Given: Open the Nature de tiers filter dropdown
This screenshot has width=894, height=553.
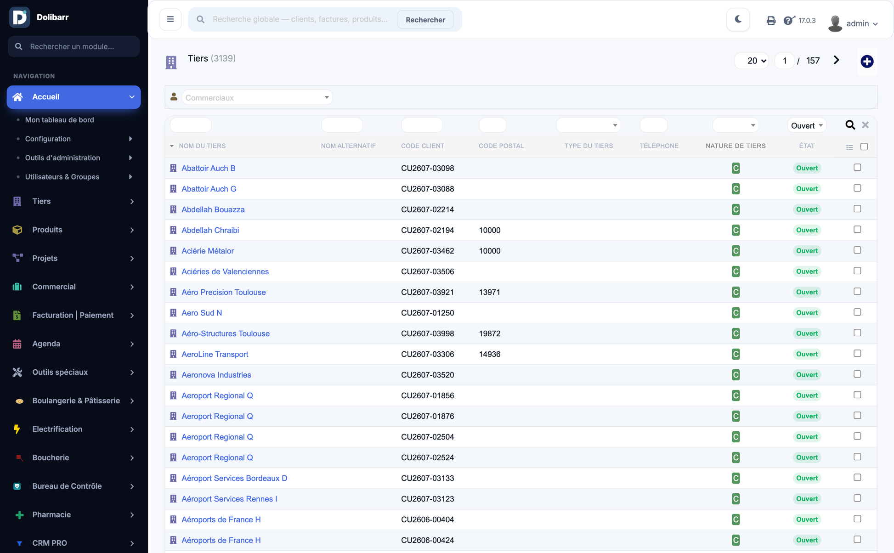Looking at the screenshot, I should click(735, 125).
